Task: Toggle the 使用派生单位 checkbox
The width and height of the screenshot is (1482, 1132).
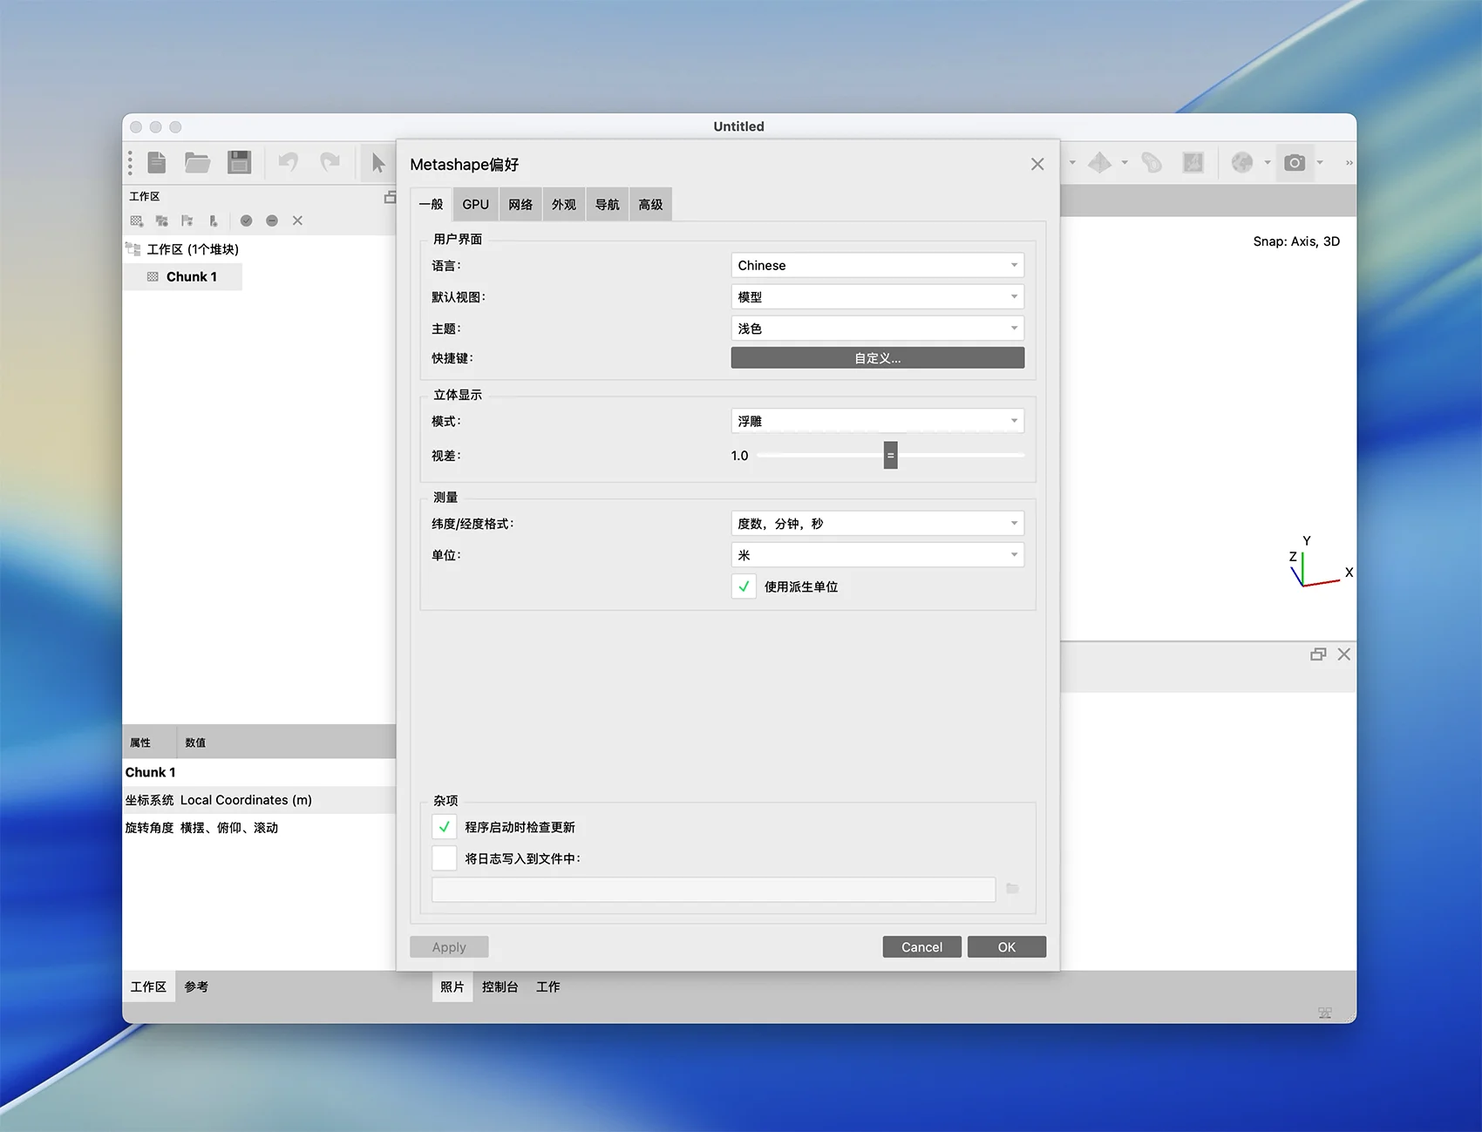Action: (x=744, y=586)
